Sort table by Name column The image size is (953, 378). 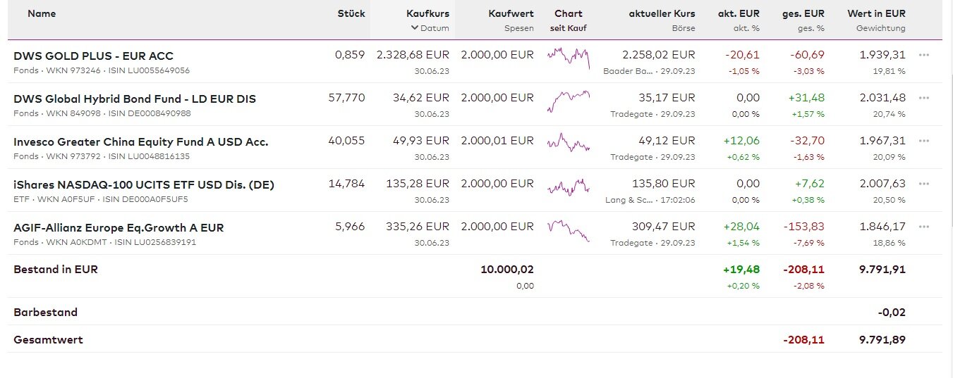pyautogui.click(x=42, y=13)
